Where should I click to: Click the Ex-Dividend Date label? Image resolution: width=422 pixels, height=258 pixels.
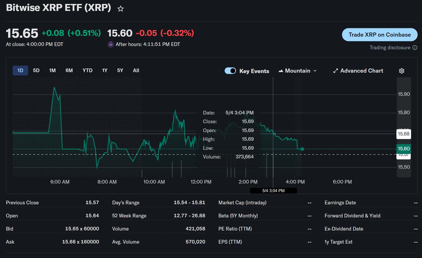(x=344, y=229)
